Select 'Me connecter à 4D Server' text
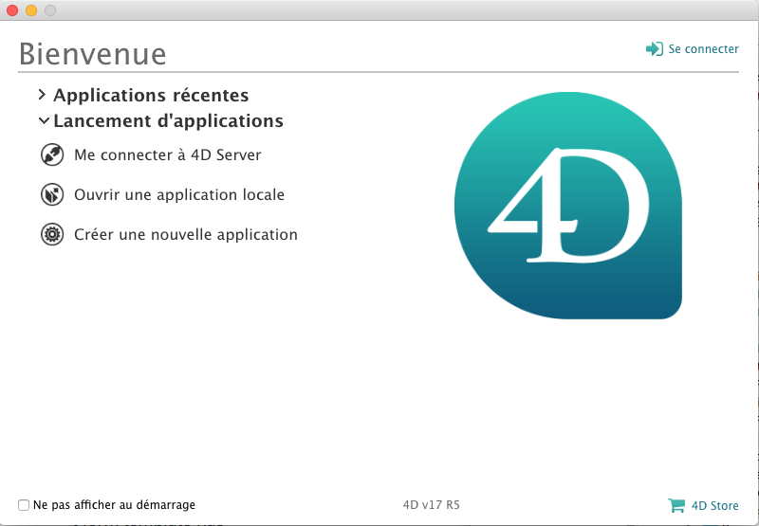Viewport: 759px width, 526px height. (167, 154)
